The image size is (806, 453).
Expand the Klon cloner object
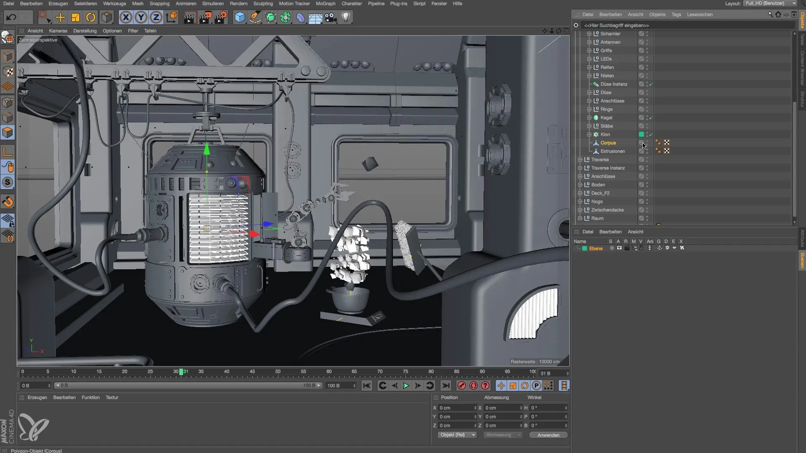[589, 134]
